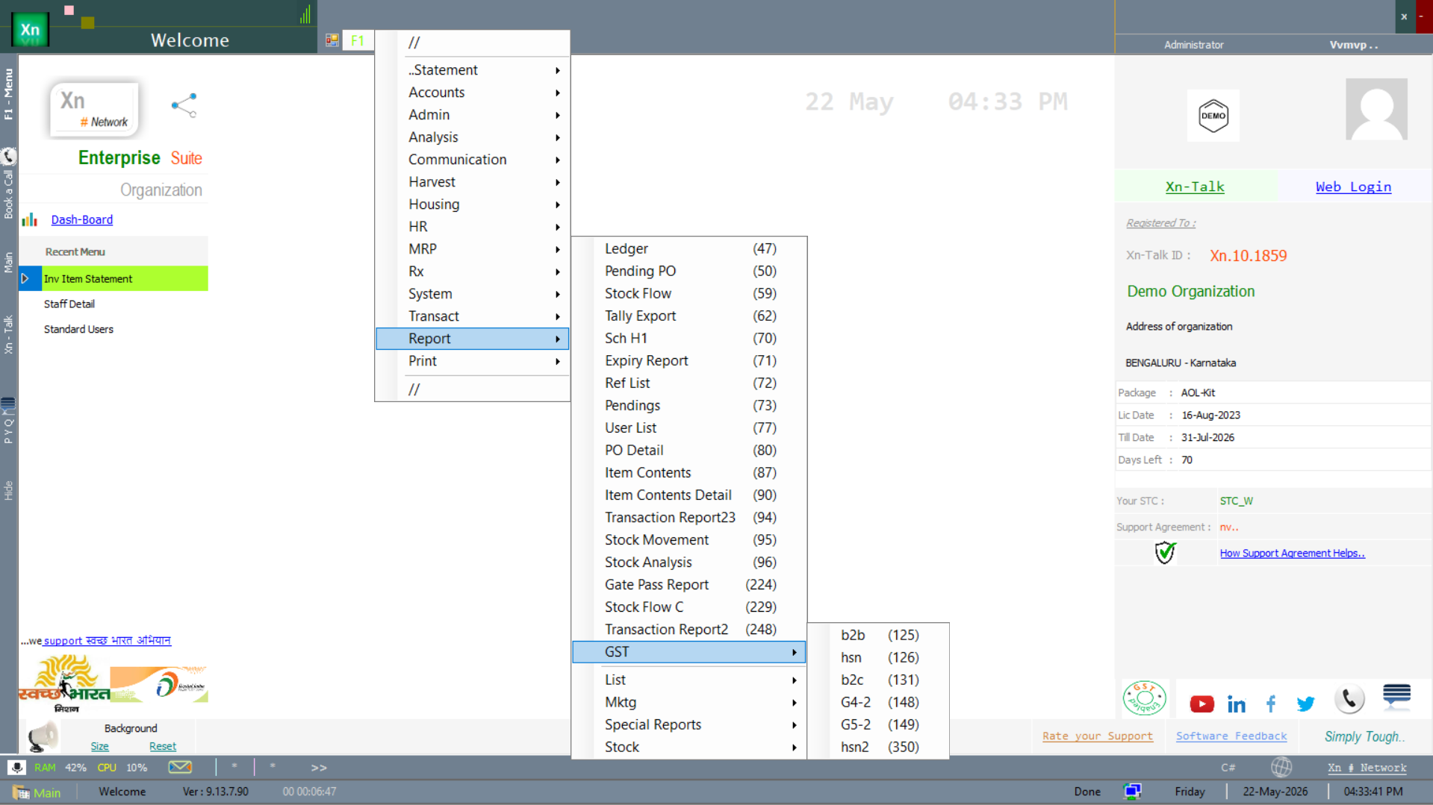
Task: Expand the Accounts submenu
Action: pos(473,92)
